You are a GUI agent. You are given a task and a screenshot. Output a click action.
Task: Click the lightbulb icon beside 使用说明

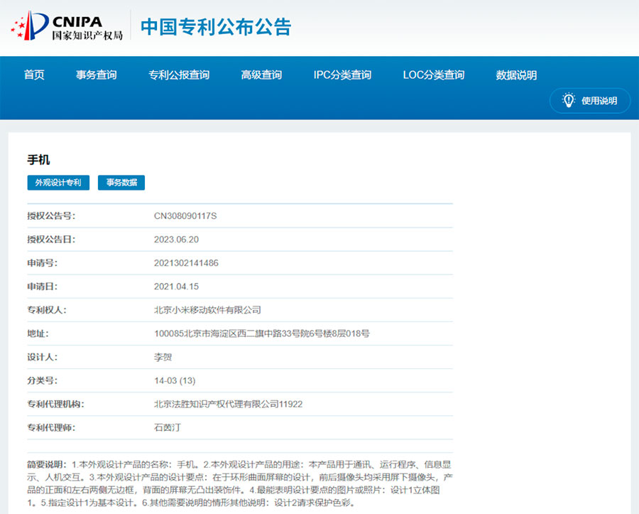click(x=568, y=100)
